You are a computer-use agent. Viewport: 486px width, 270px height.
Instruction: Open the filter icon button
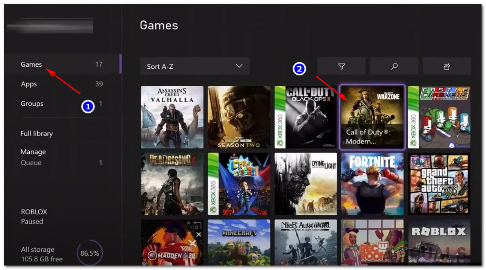pyautogui.click(x=341, y=66)
